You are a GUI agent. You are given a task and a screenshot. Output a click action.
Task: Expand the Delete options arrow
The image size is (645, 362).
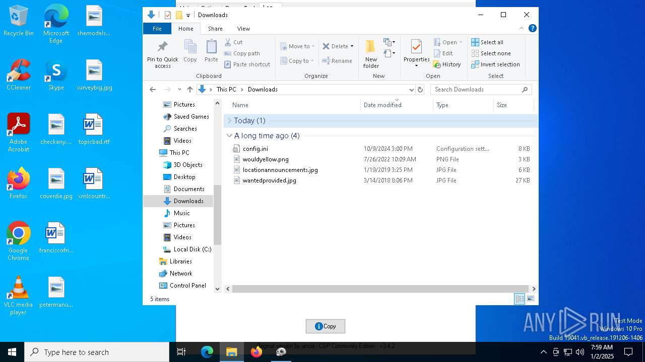[x=352, y=46]
